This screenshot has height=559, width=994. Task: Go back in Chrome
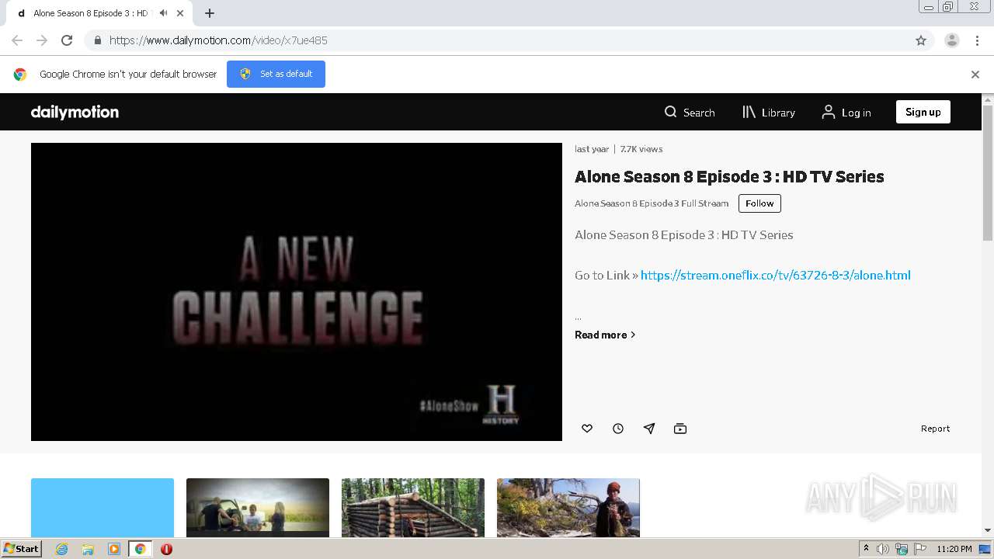pos(17,40)
